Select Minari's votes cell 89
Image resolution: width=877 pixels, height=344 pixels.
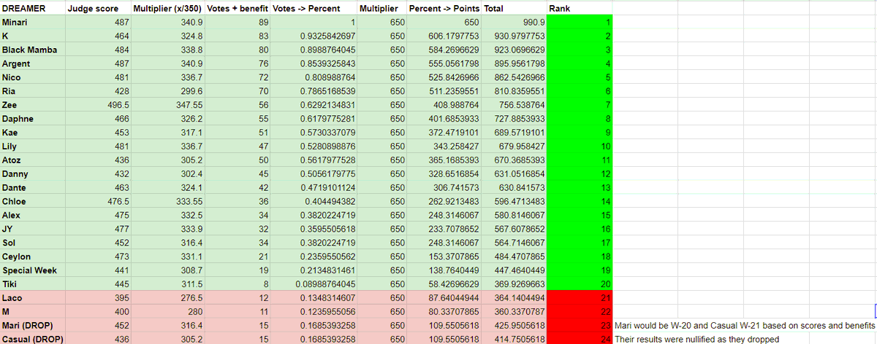tap(238, 23)
